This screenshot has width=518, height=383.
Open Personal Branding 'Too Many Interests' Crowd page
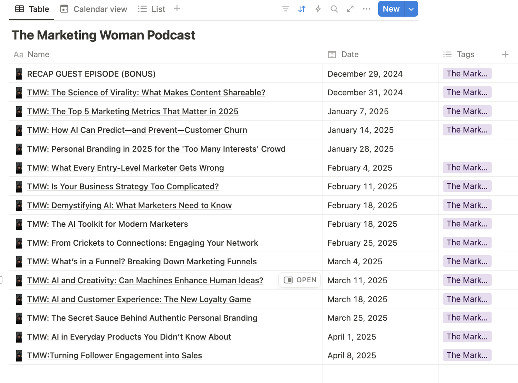point(156,149)
